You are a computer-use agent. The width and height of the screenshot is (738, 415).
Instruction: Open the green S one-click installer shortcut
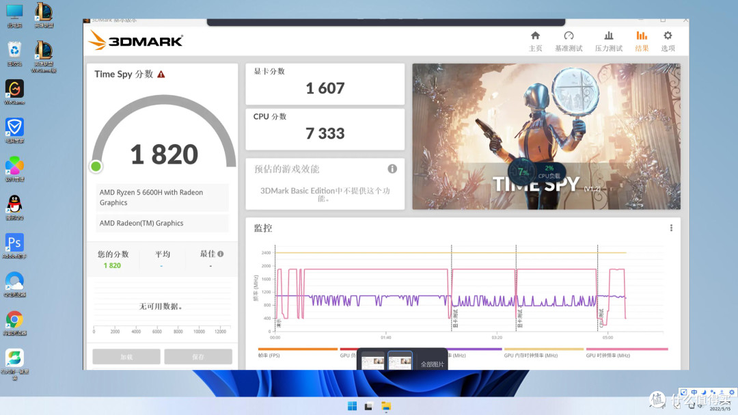14,364
